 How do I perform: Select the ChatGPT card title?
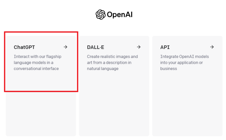24,47
